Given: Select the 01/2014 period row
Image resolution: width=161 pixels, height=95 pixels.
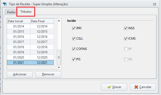Looking at the screenshot, I should click(x=30, y=26).
